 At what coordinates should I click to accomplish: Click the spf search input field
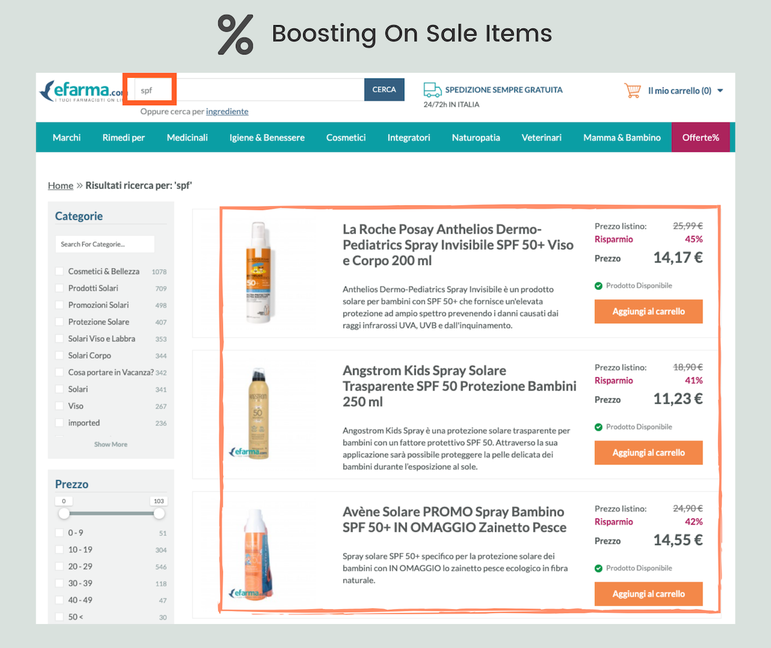pos(249,90)
